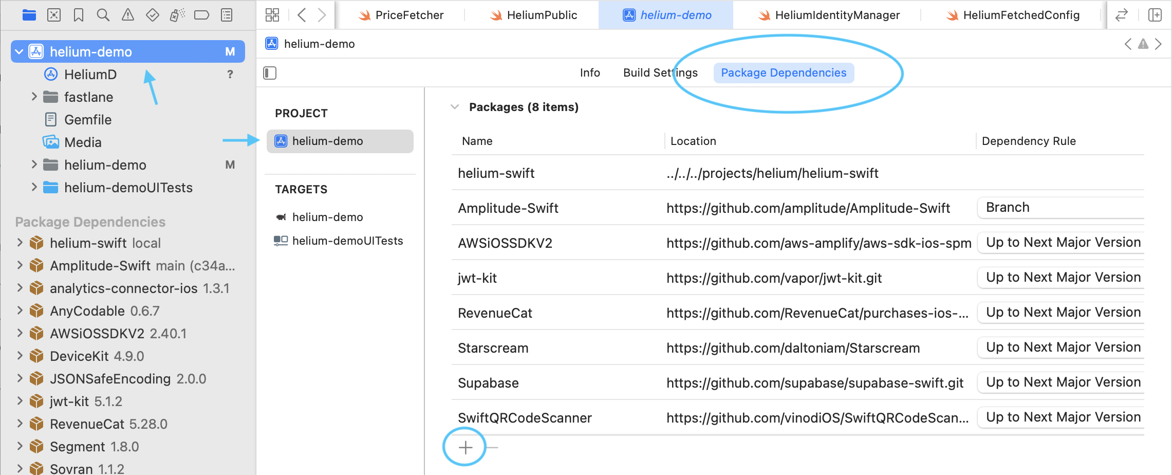
Task: Open the Gemfile in the navigator
Action: pyautogui.click(x=87, y=120)
